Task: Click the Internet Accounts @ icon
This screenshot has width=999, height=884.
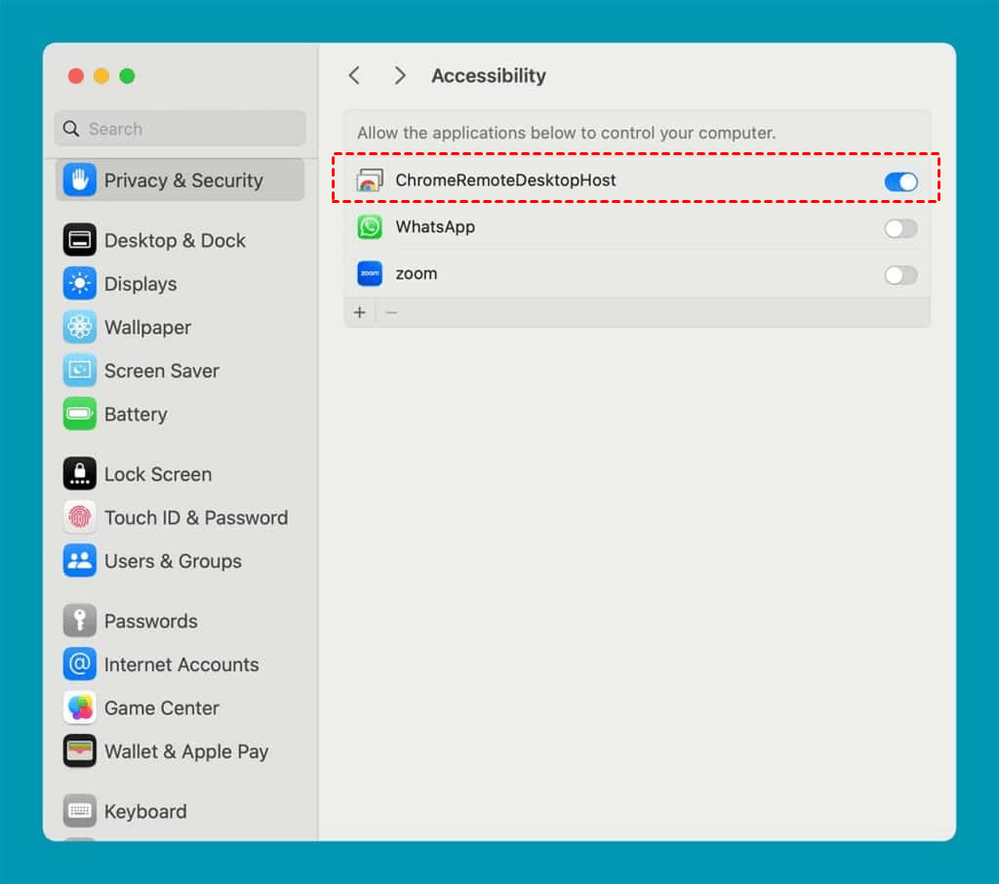Action: (80, 663)
